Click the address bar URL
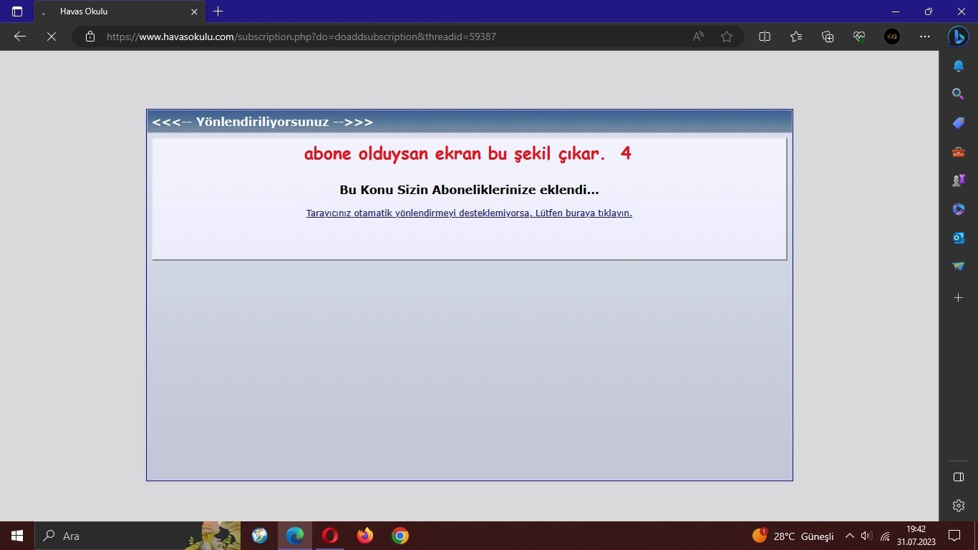This screenshot has width=978, height=550. pyautogui.click(x=301, y=37)
